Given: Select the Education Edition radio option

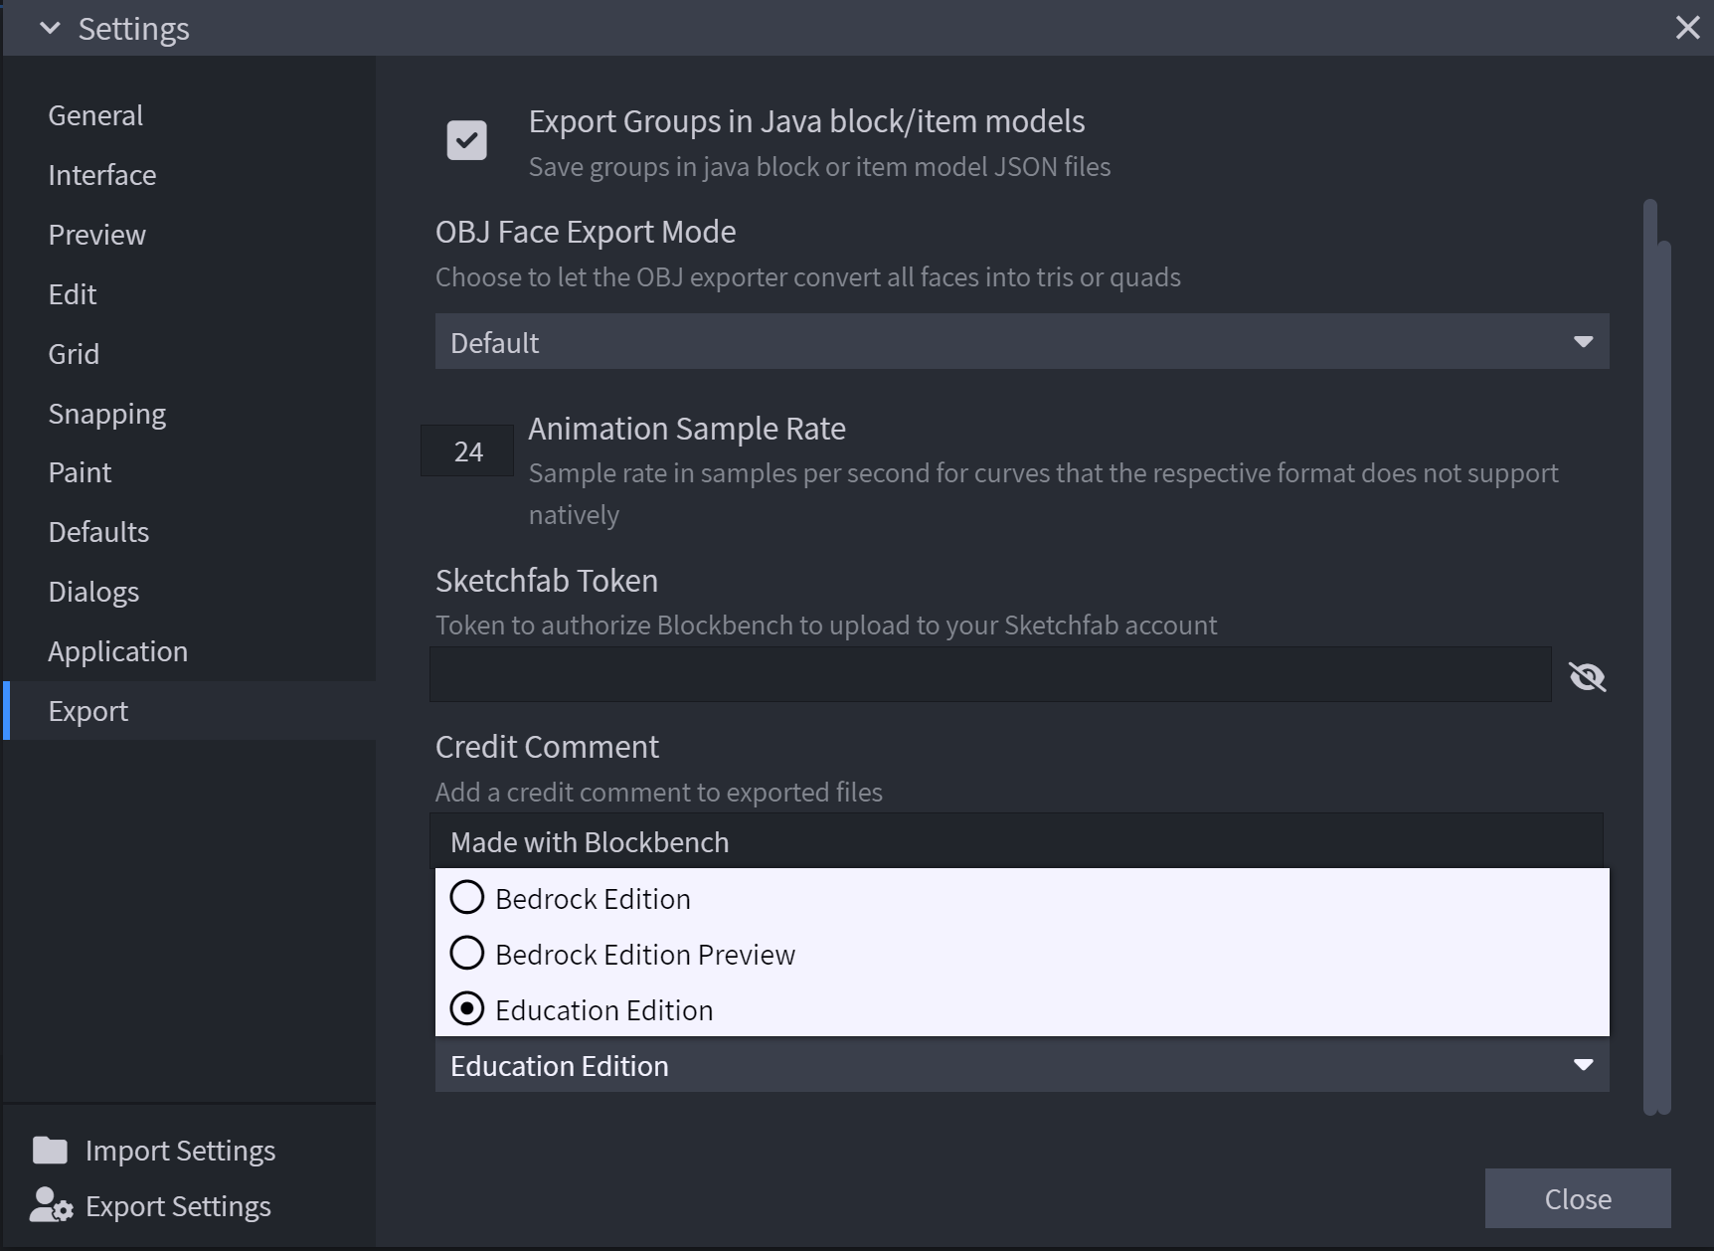Looking at the screenshot, I should (467, 1009).
